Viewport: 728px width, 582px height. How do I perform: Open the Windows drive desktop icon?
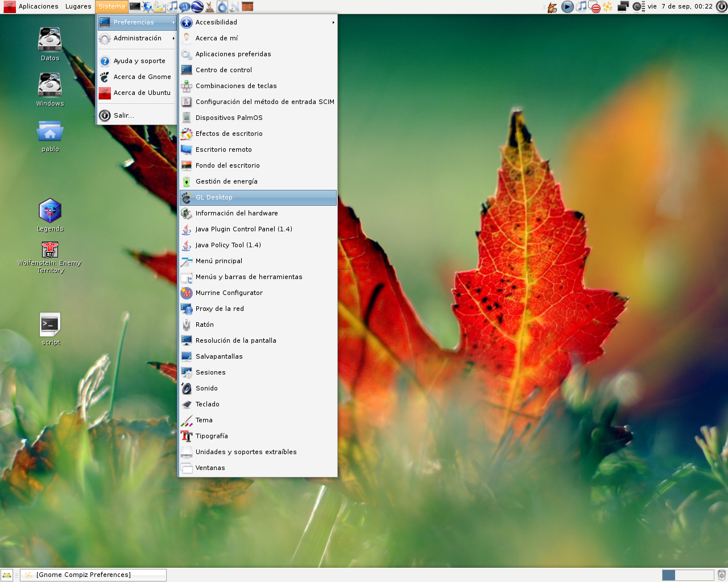tap(50, 90)
